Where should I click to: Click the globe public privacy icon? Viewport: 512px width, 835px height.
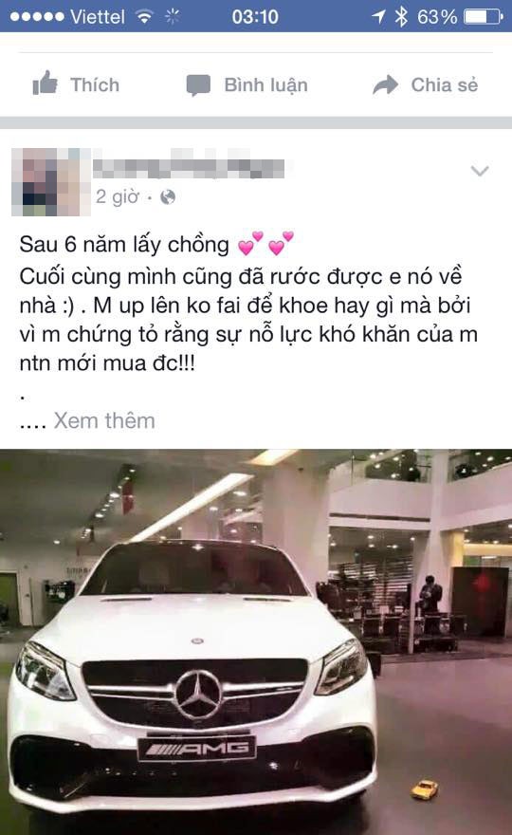[x=168, y=197]
